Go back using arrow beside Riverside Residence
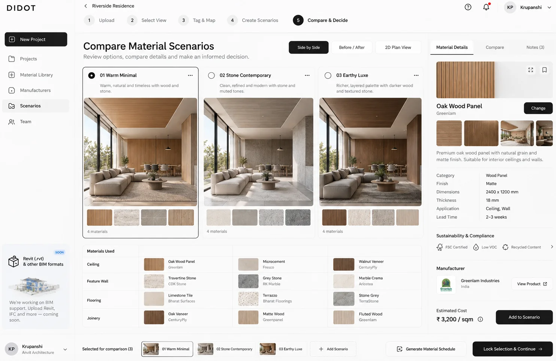Viewport: 556px width, 361px height. pyautogui.click(x=86, y=6)
